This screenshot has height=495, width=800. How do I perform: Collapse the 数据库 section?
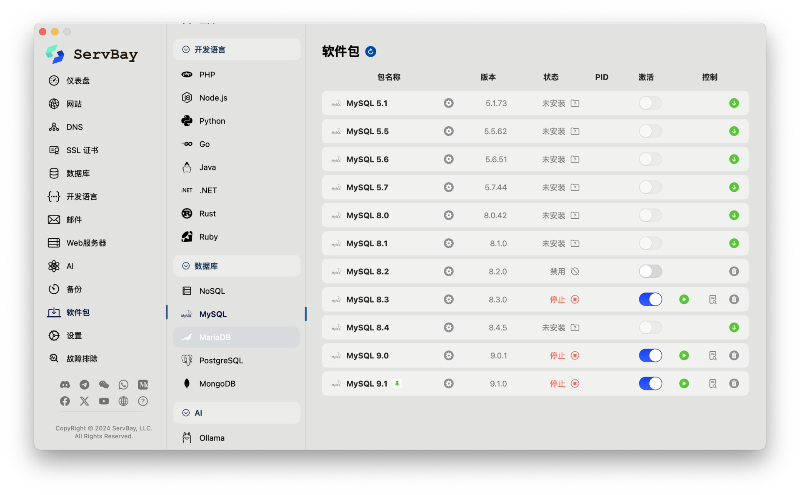pos(237,266)
